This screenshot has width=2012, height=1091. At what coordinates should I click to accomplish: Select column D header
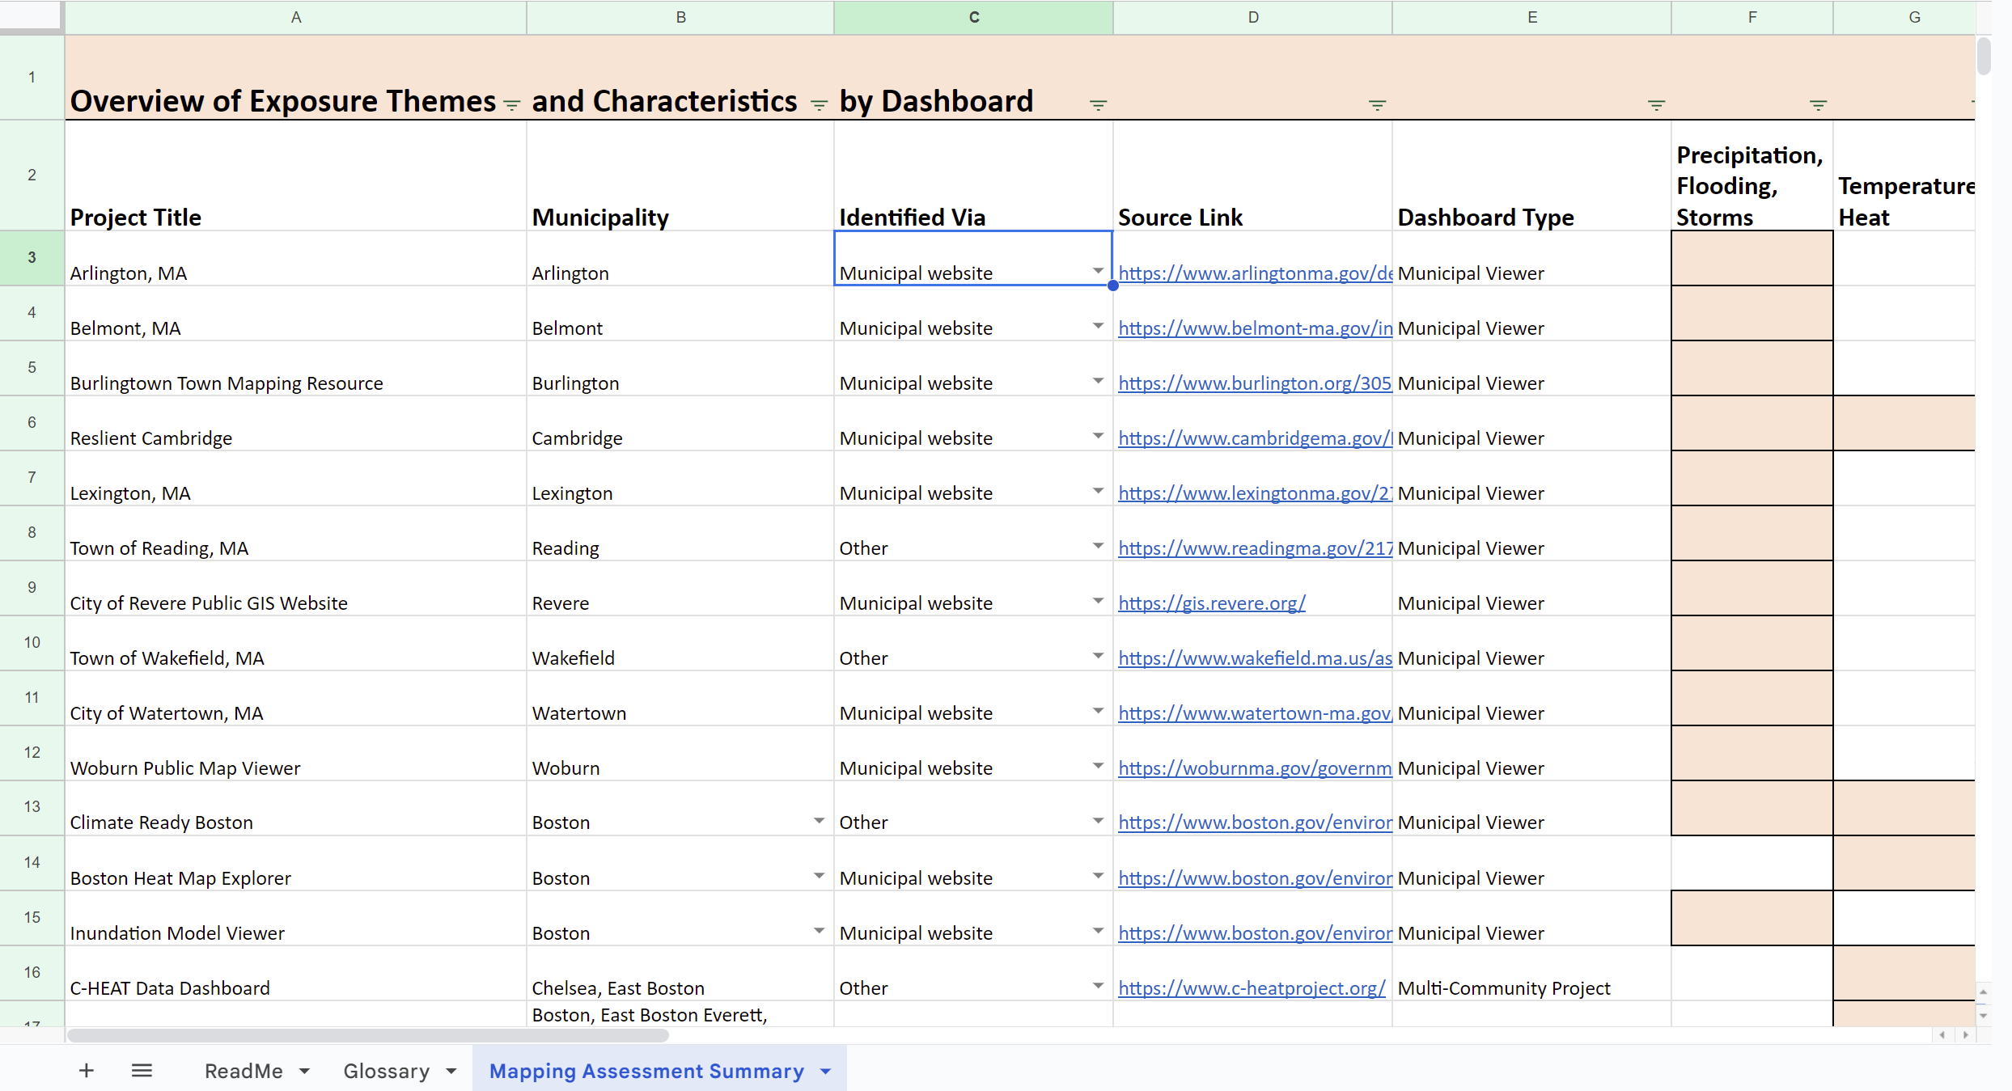pos(1252,17)
